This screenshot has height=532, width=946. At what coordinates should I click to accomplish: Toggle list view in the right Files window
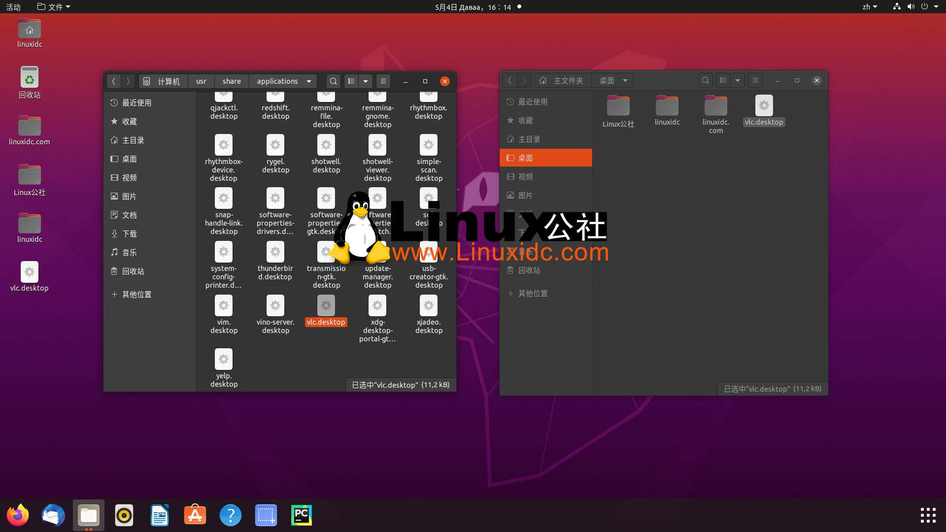coord(723,80)
